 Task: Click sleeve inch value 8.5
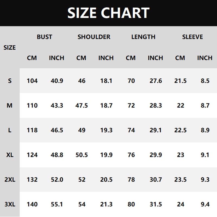pyautogui.click(x=205, y=81)
